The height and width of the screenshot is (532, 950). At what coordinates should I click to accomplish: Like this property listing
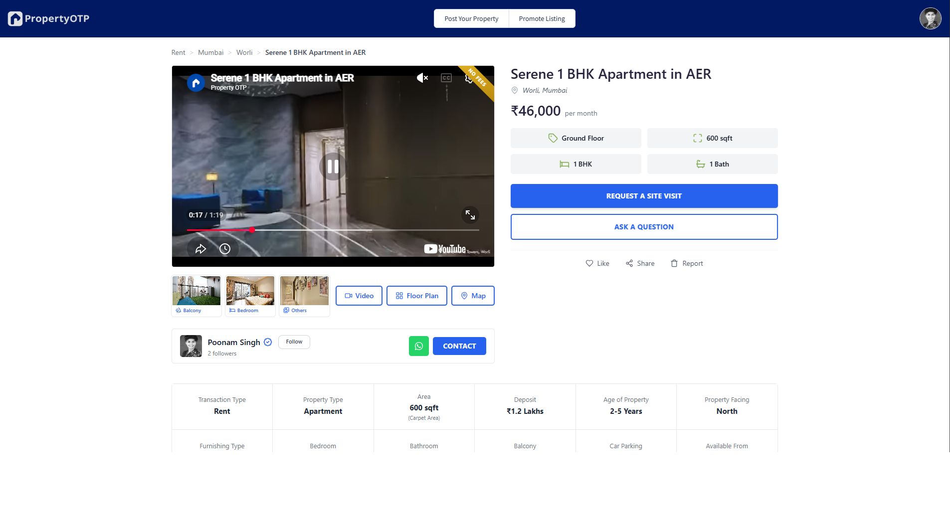[x=597, y=263]
